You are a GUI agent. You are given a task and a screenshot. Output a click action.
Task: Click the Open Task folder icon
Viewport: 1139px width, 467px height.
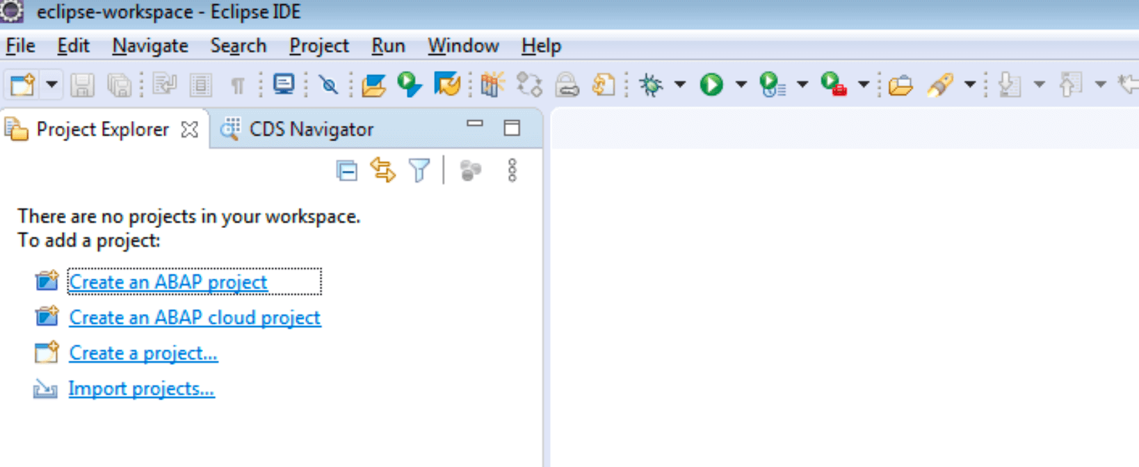point(900,85)
